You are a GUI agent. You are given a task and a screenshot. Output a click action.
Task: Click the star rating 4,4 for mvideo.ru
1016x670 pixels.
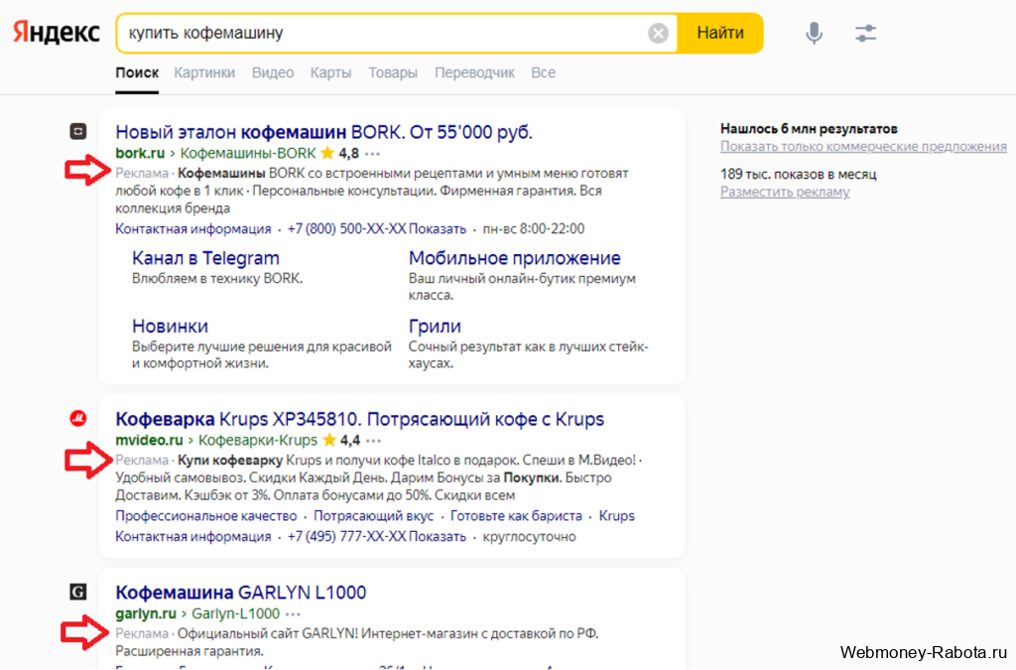pyautogui.click(x=341, y=441)
